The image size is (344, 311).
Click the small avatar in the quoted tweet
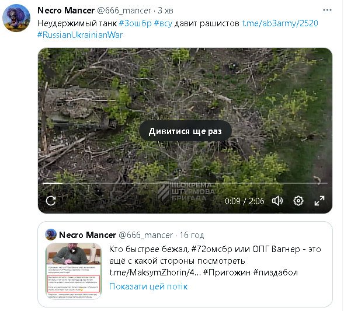[x=51, y=235]
